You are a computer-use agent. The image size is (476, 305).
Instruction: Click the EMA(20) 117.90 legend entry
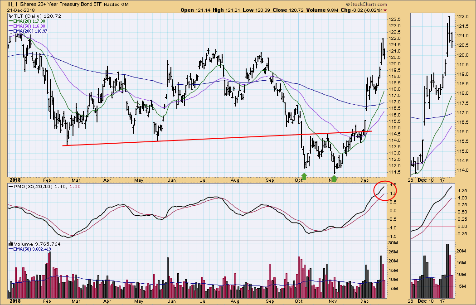29,21
